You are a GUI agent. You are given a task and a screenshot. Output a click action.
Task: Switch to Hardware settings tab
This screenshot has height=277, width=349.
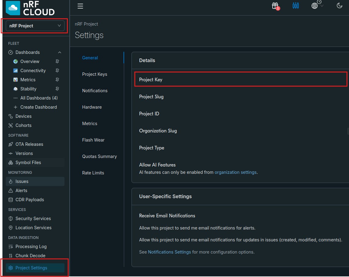(x=92, y=107)
